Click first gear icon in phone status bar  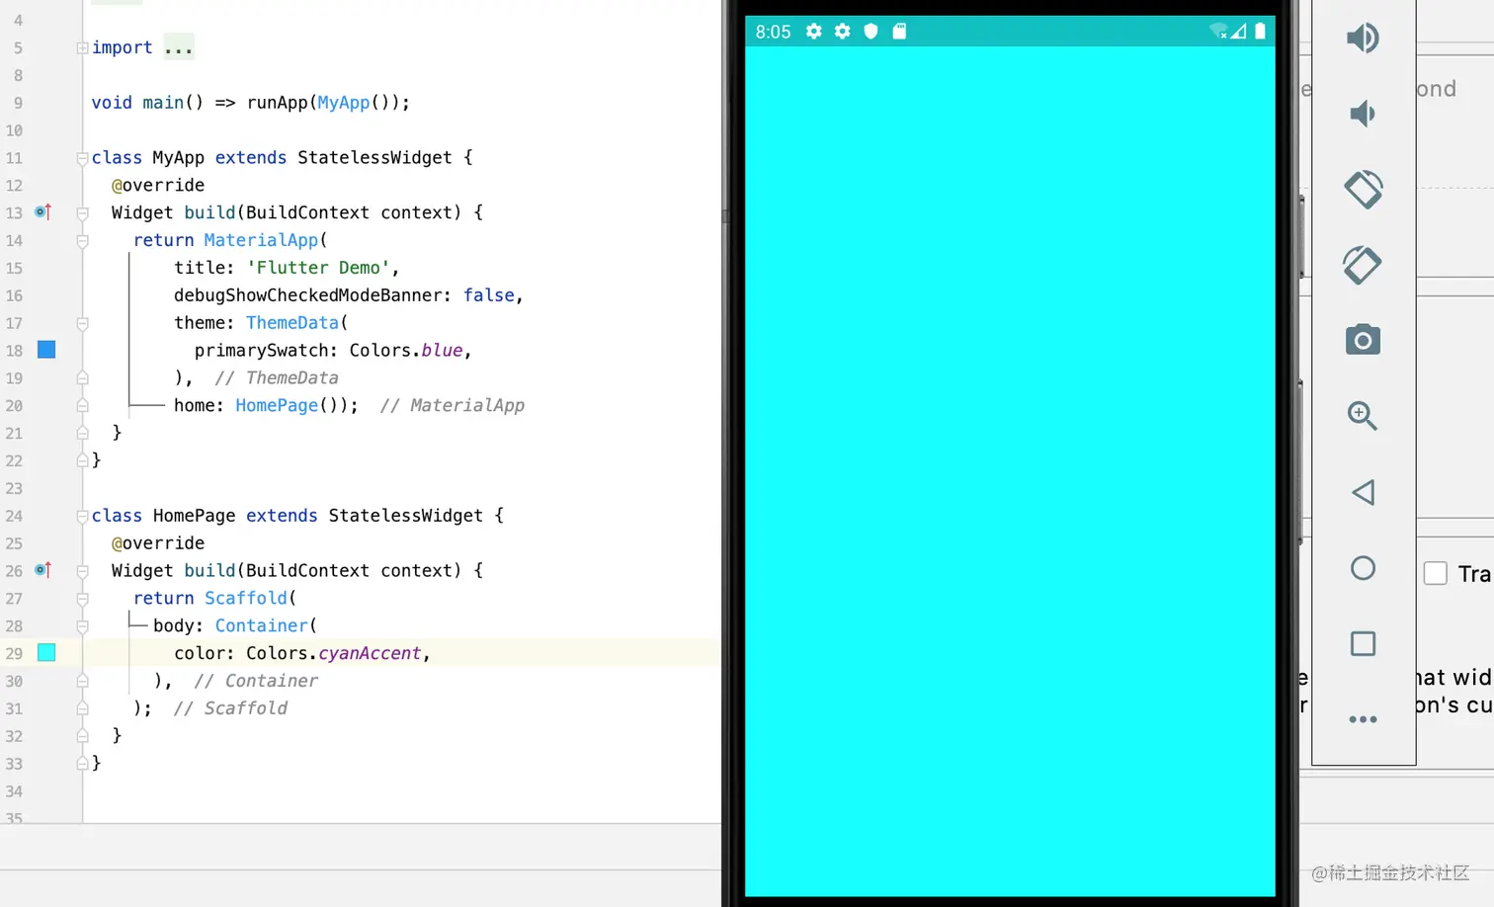tap(813, 31)
